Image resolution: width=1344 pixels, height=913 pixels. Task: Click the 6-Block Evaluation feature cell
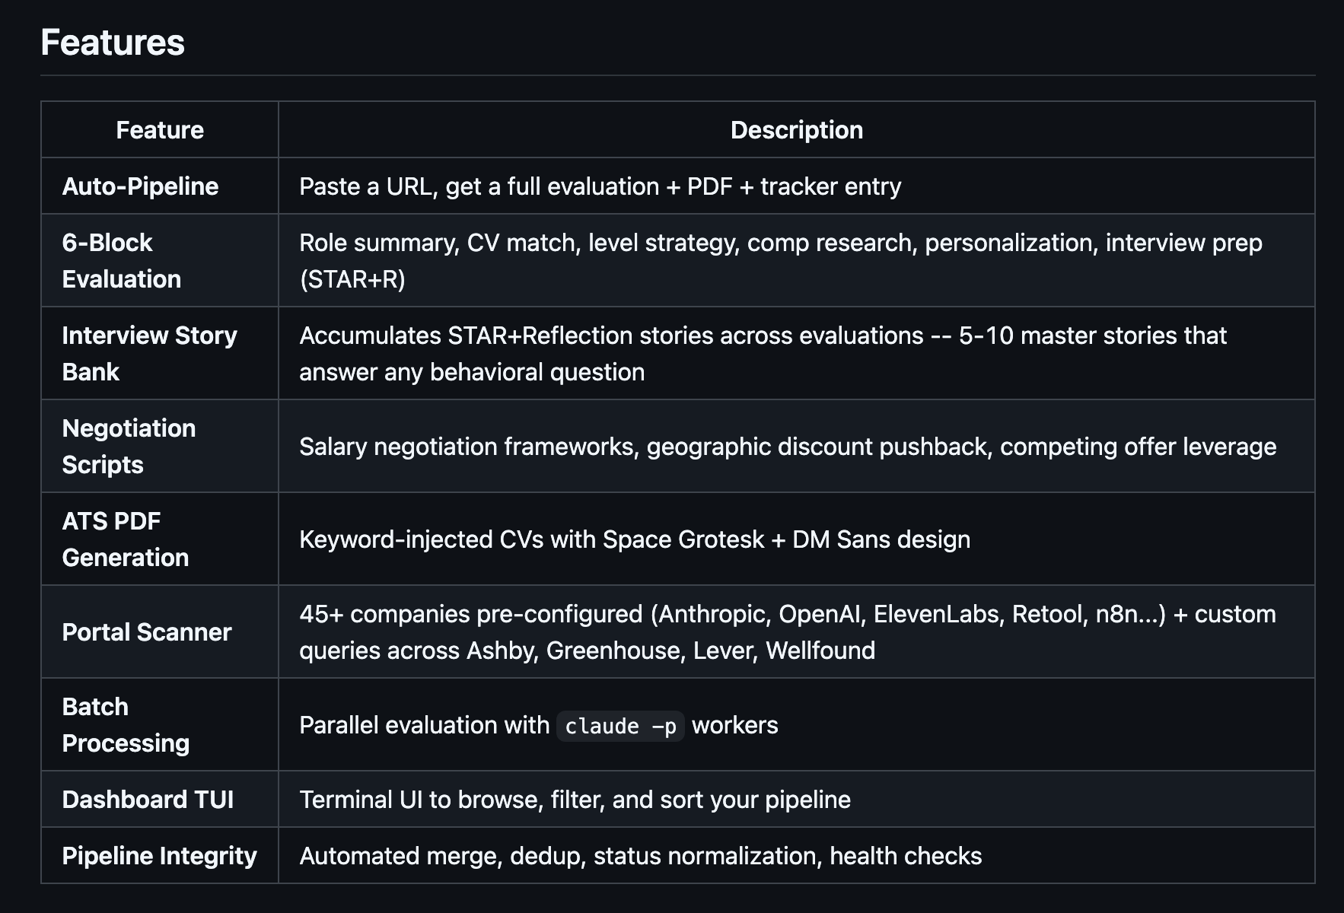pos(122,261)
